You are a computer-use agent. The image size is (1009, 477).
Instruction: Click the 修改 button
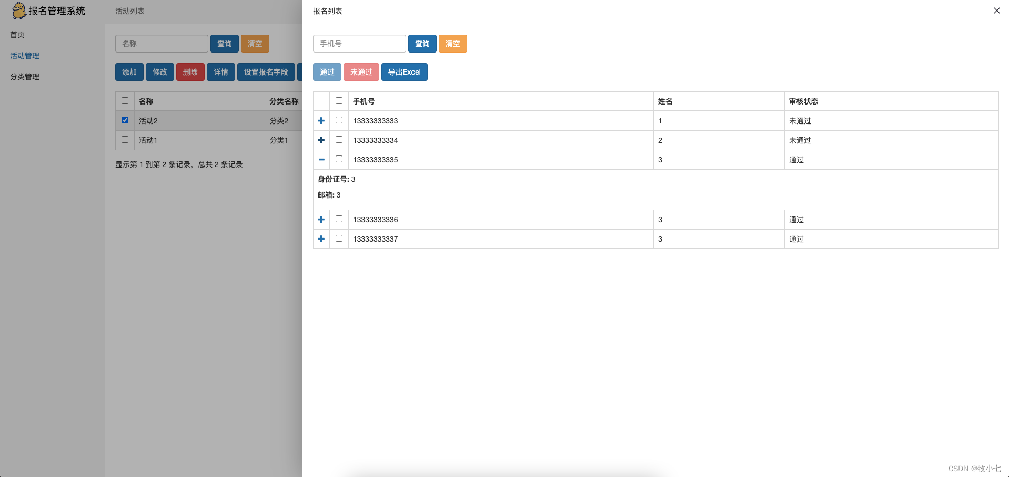point(160,72)
